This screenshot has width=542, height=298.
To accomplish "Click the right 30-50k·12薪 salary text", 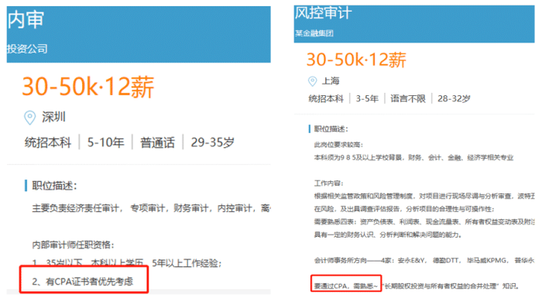I will tap(356, 60).
